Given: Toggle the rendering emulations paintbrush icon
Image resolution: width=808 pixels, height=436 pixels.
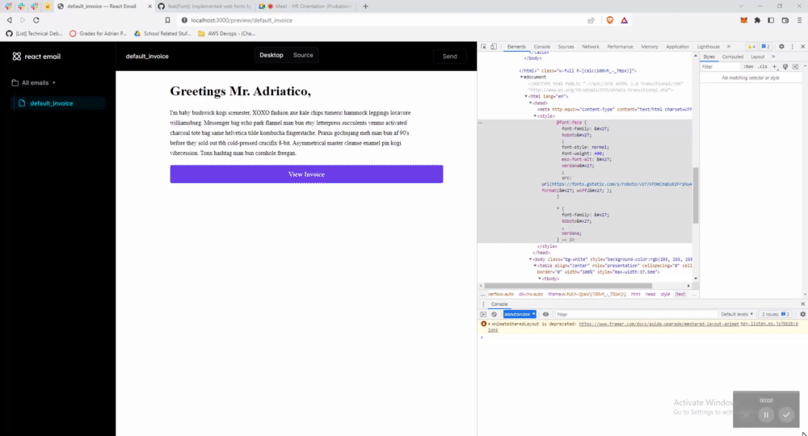Looking at the screenshot, I should pos(785,67).
